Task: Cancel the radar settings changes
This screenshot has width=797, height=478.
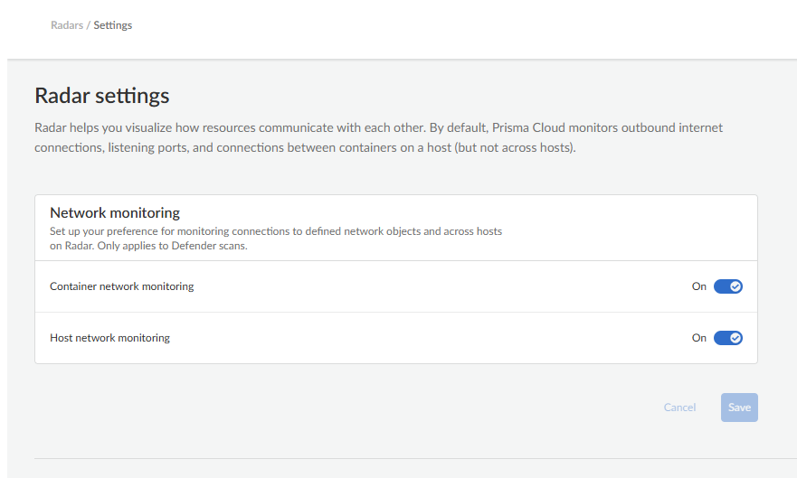Action: [679, 408]
